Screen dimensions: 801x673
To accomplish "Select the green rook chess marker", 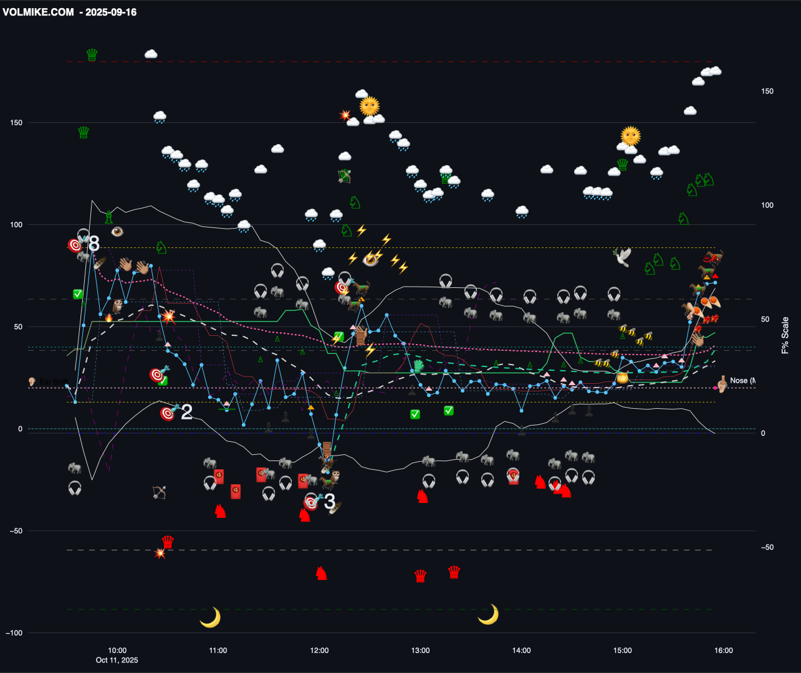I will click(109, 217).
